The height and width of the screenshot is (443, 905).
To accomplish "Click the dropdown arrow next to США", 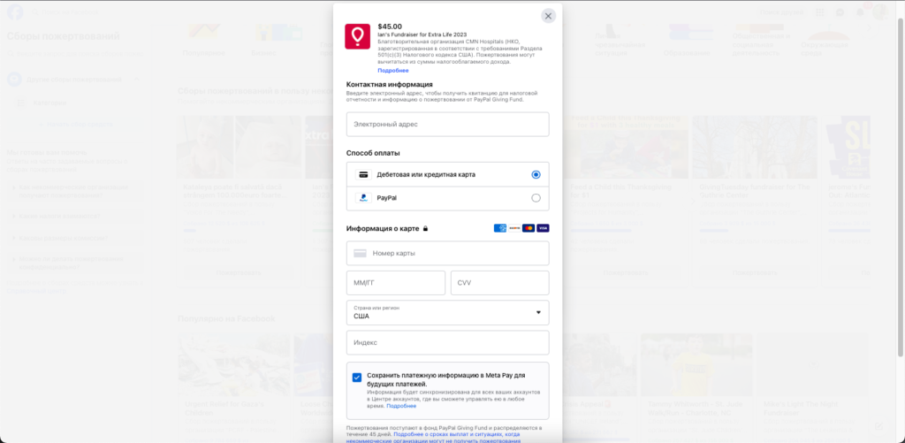I will point(538,312).
